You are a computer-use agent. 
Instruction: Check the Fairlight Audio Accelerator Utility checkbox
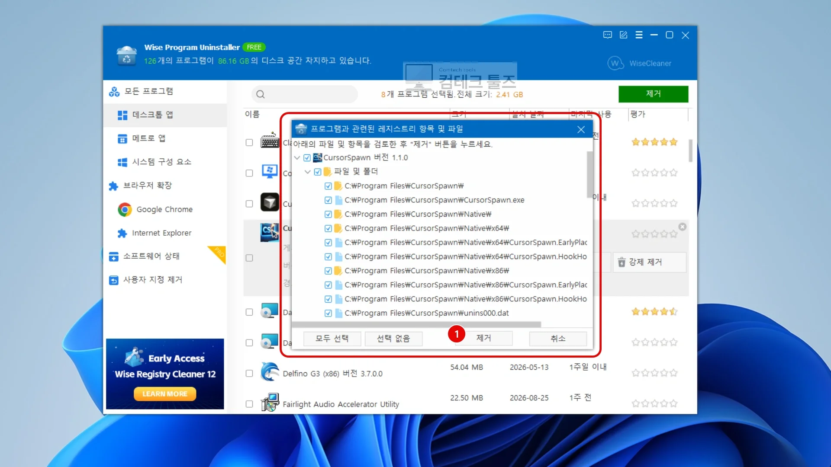pos(249,404)
